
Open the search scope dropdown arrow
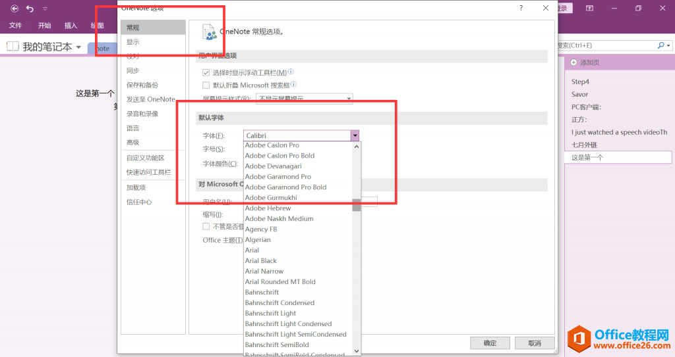(x=668, y=45)
